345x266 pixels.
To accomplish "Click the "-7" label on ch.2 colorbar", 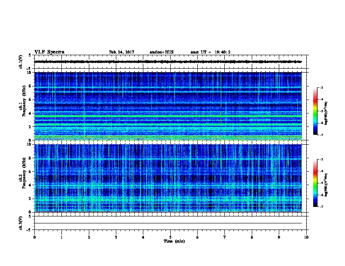I will pos(321,207).
